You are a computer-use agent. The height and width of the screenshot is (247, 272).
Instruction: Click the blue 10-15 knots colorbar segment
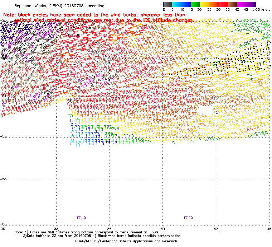pyautogui.click(x=186, y=4)
